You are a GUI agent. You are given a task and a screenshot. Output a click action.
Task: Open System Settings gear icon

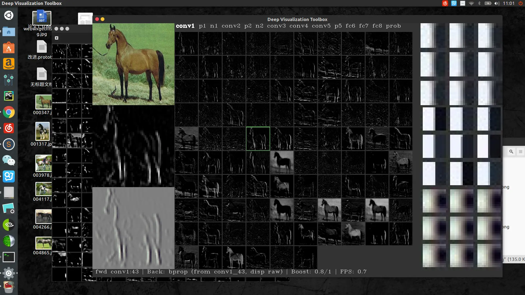click(9, 273)
